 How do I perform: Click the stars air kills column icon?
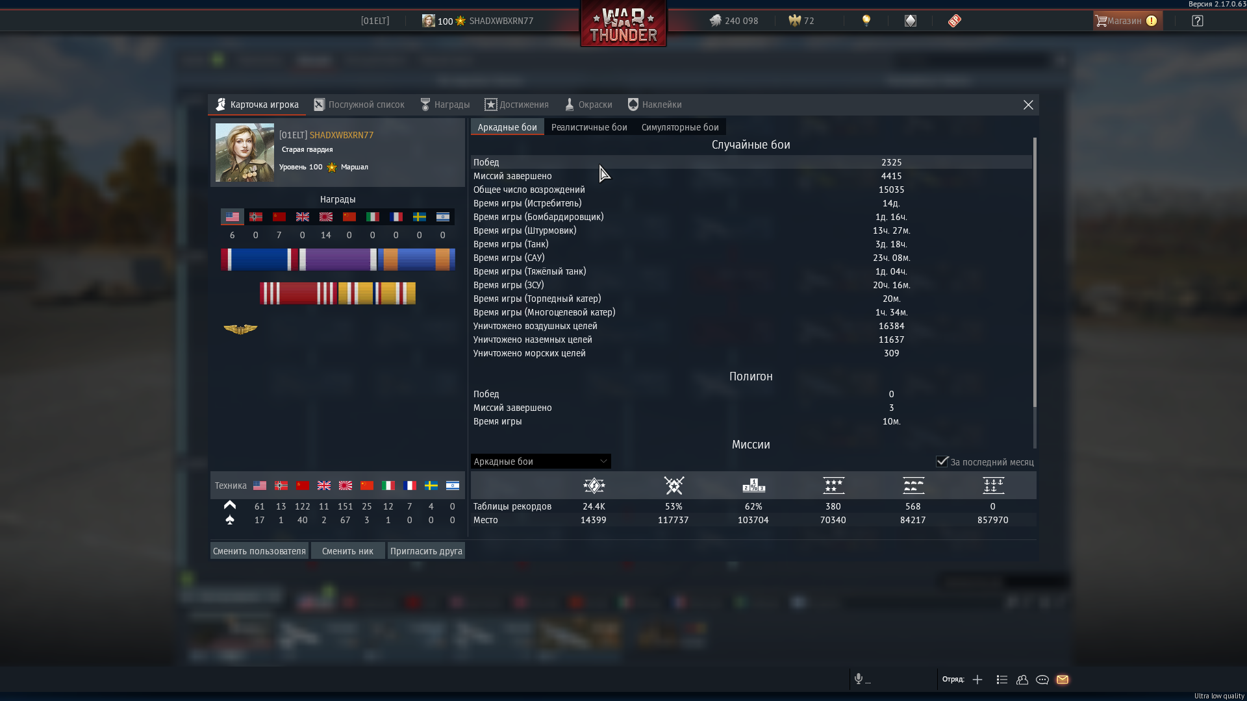click(x=833, y=486)
